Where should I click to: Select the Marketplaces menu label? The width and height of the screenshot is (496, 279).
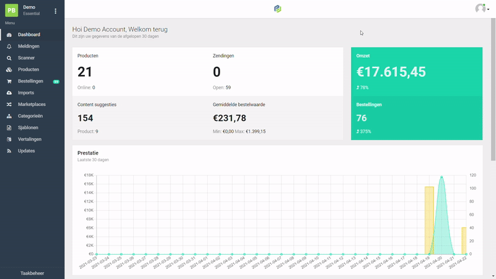pos(32,104)
